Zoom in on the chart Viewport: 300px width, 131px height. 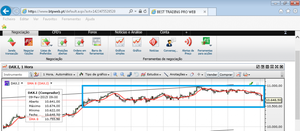coord(115,74)
